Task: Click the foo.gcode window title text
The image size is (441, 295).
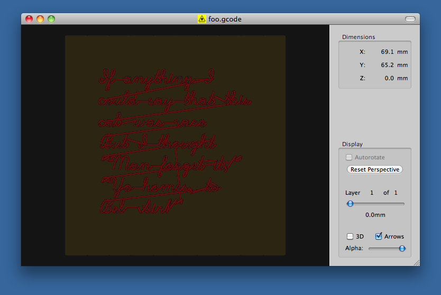Action: coord(225,19)
